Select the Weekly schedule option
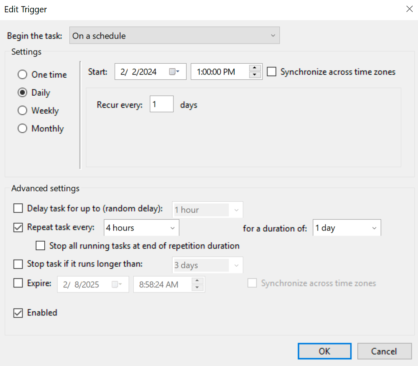Image resolution: width=418 pixels, height=366 pixels. [22, 111]
